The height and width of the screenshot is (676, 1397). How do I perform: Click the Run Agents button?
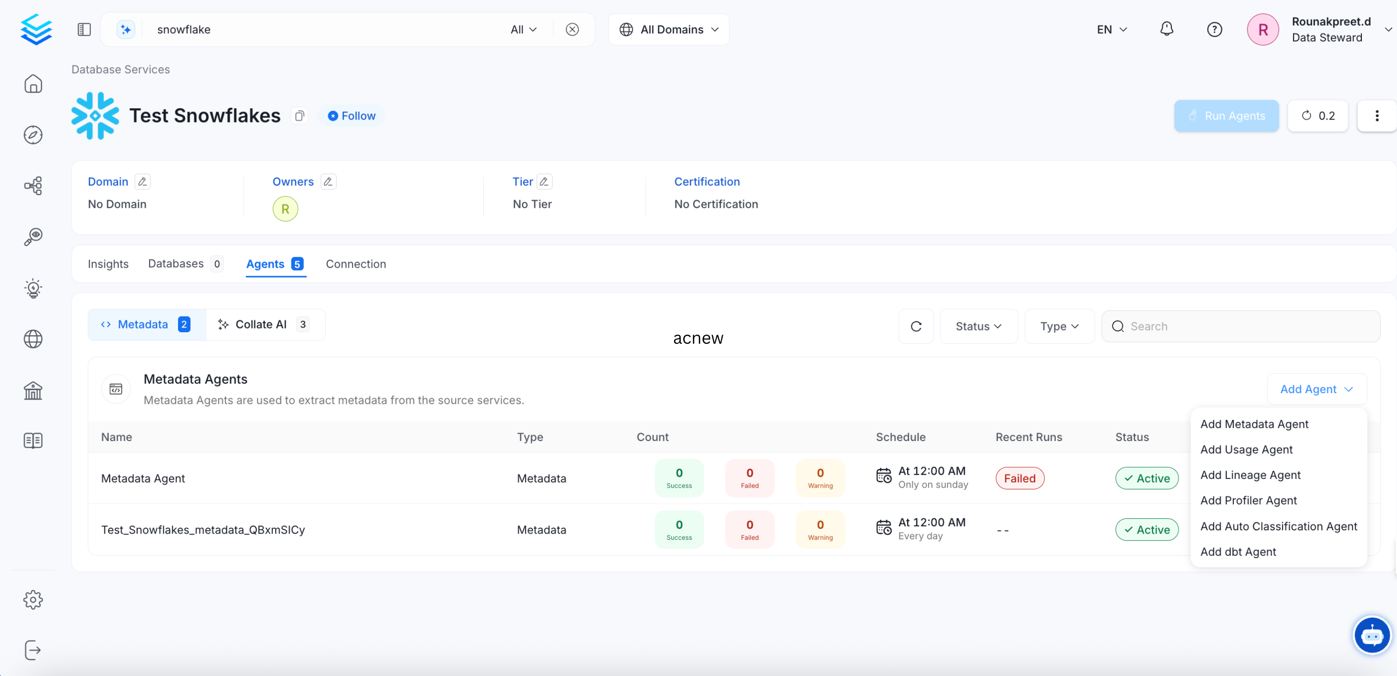[x=1227, y=115]
